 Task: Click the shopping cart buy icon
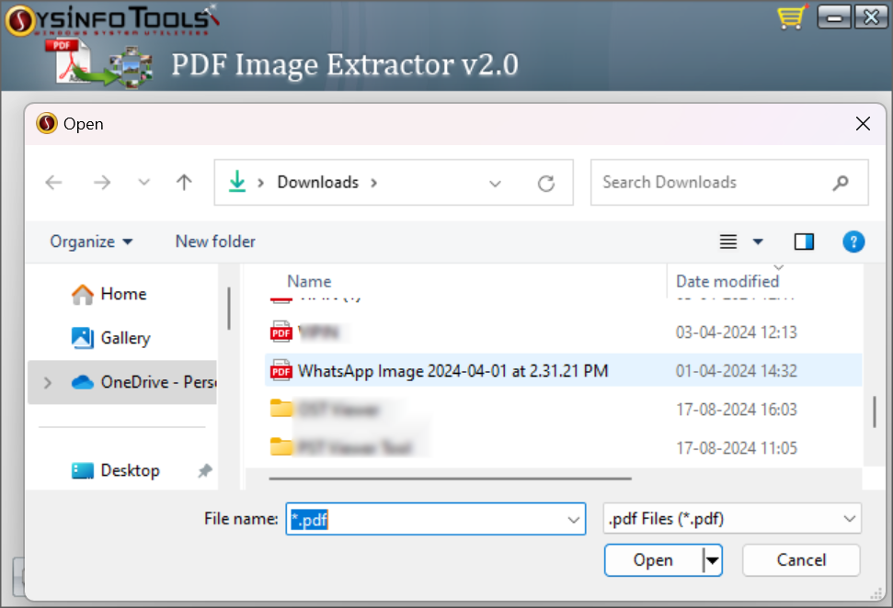792,17
